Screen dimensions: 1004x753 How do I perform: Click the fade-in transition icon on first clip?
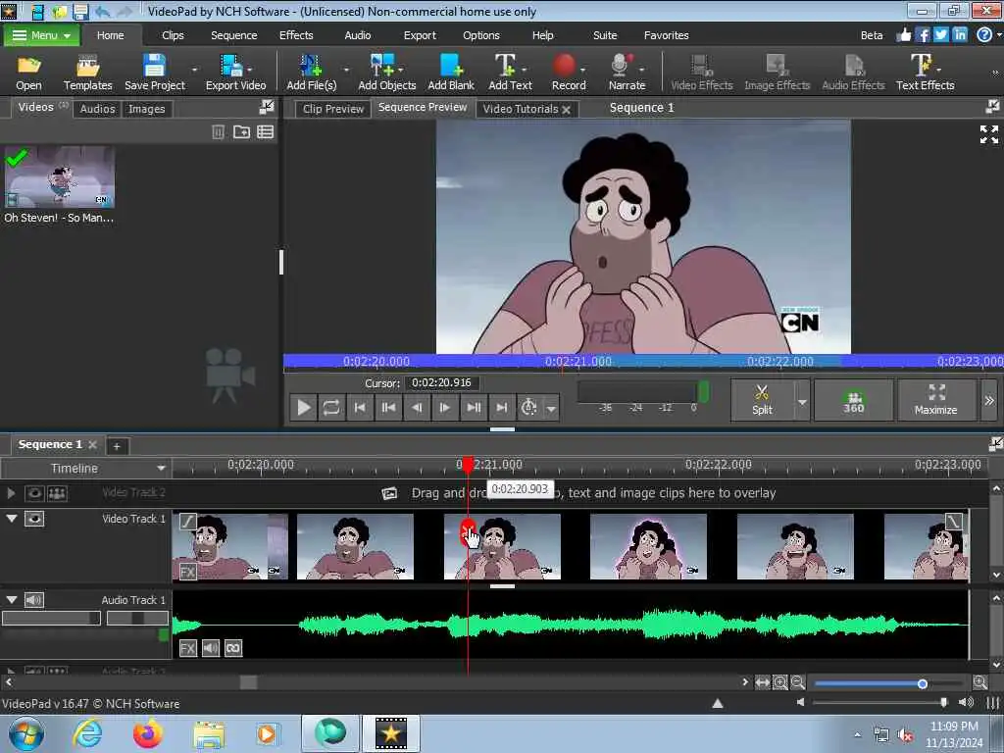pos(187,522)
